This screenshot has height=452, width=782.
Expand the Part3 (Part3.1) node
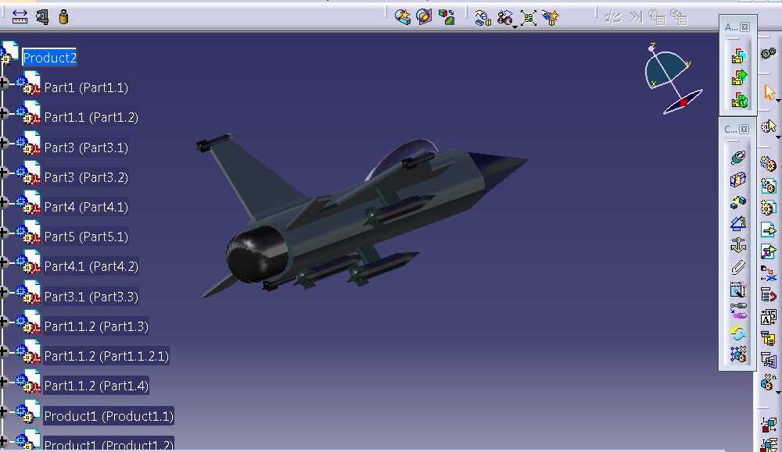point(4,143)
